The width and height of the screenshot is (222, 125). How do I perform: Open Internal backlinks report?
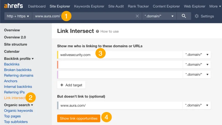tap(18, 87)
